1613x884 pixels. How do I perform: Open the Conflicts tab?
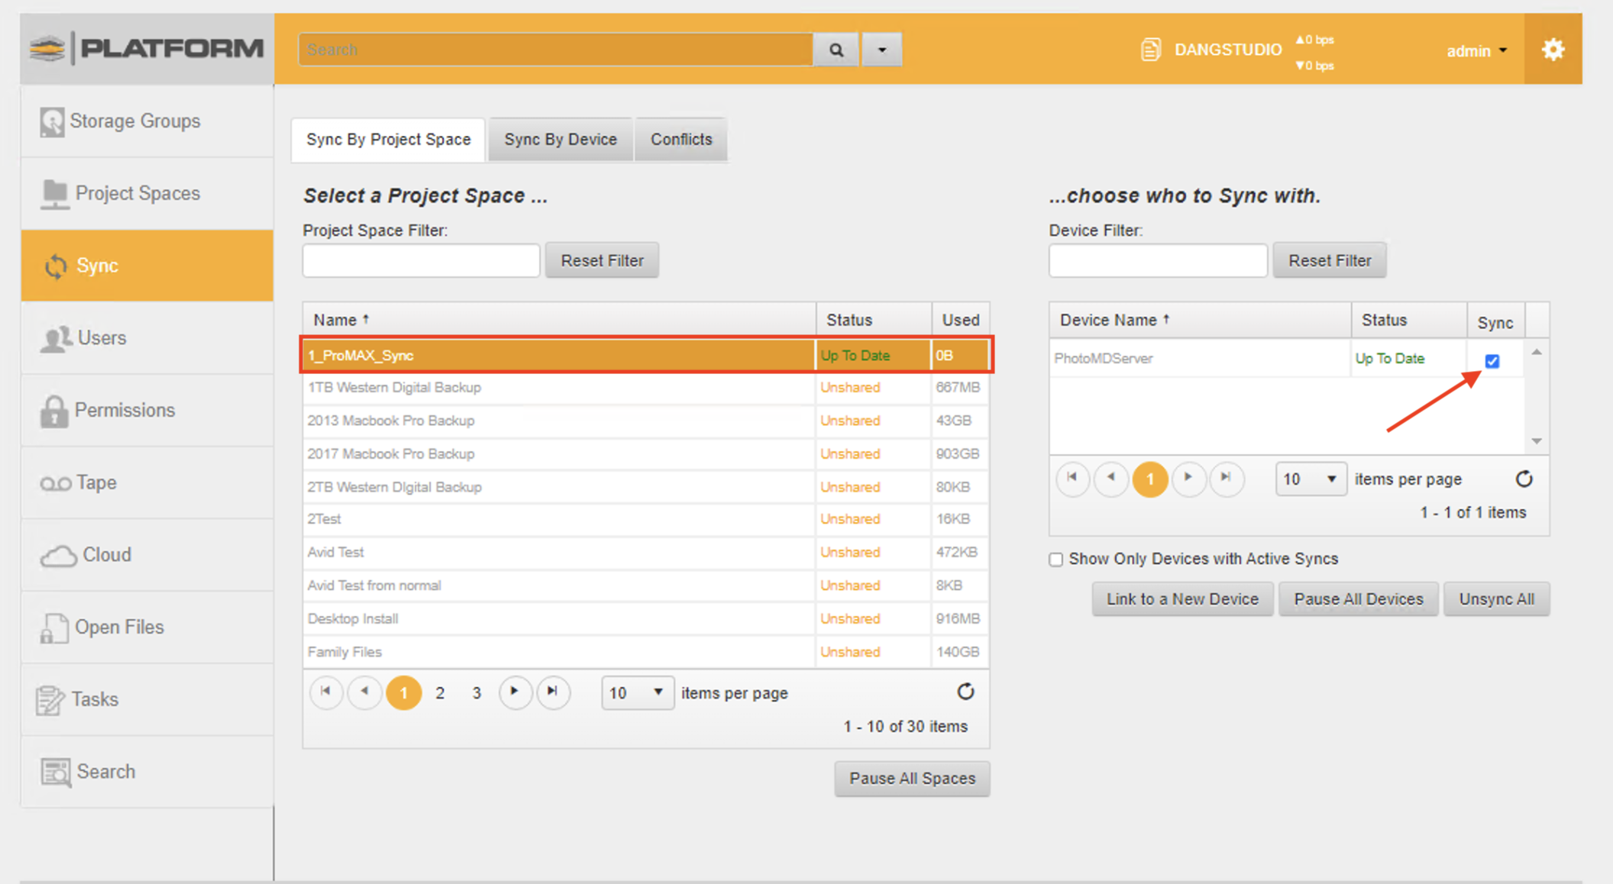click(680, 139)
